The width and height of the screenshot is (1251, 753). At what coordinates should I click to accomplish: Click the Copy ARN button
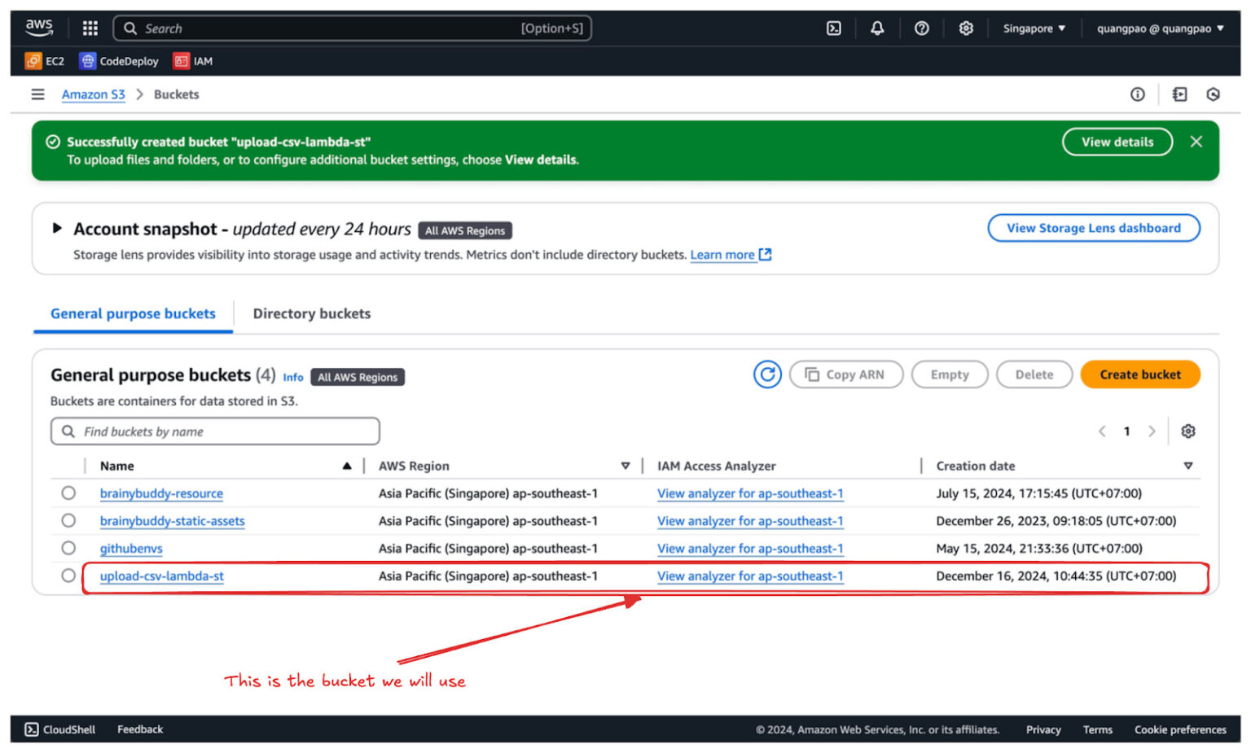[846, 374]
